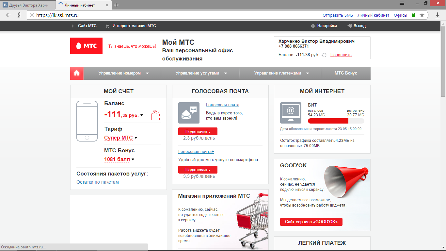Click the voicemail envelope icon

pos(189,113)
